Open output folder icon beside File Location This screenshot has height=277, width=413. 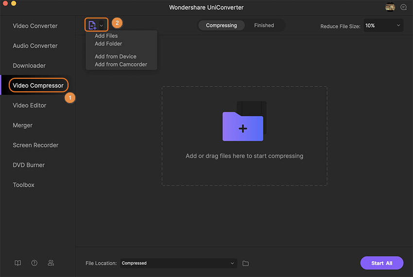click(245, 263)
